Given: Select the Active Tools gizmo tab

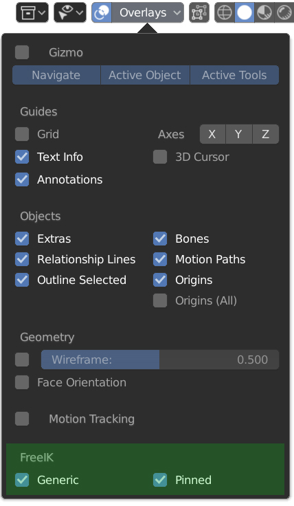Looking at the screenshot, I should [x=234, y=75].
